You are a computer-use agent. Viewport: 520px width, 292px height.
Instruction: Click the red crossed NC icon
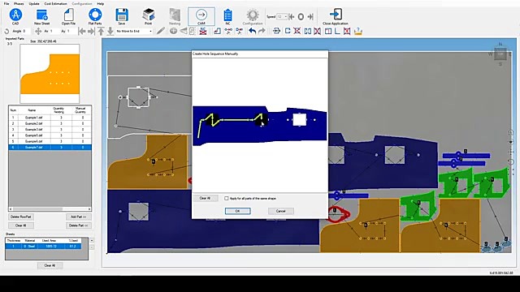click(203, 31)
